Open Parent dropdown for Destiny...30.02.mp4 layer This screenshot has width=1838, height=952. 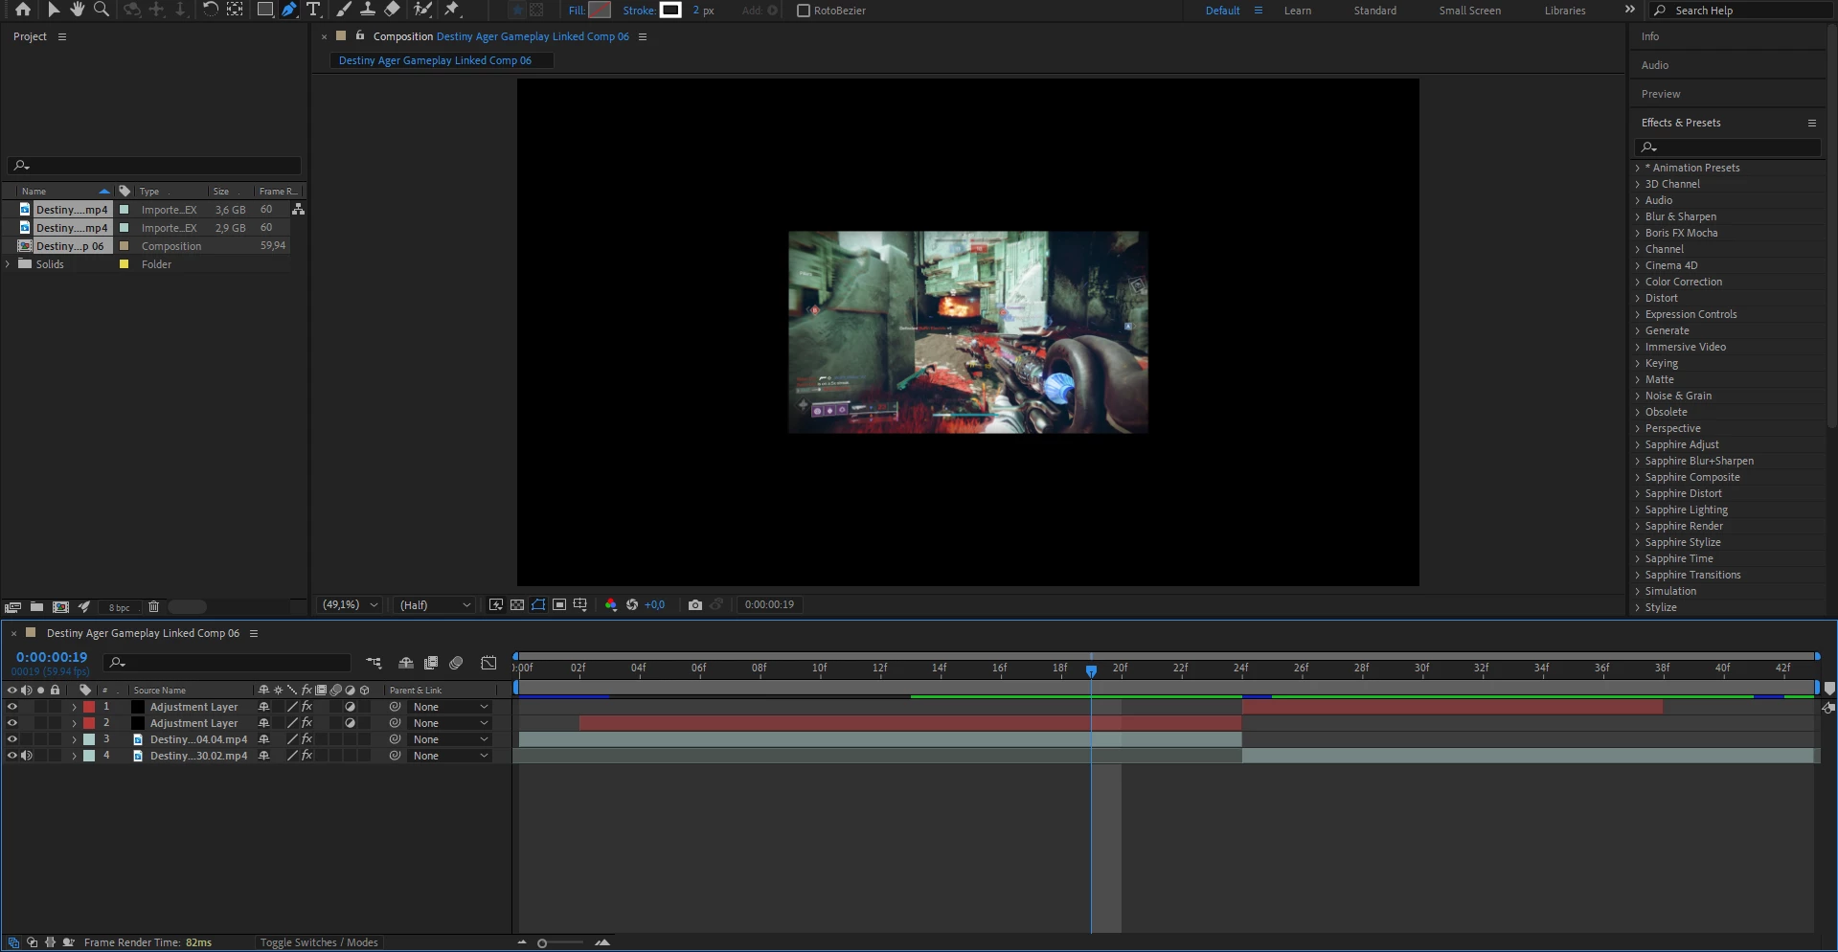click(449, 756)
